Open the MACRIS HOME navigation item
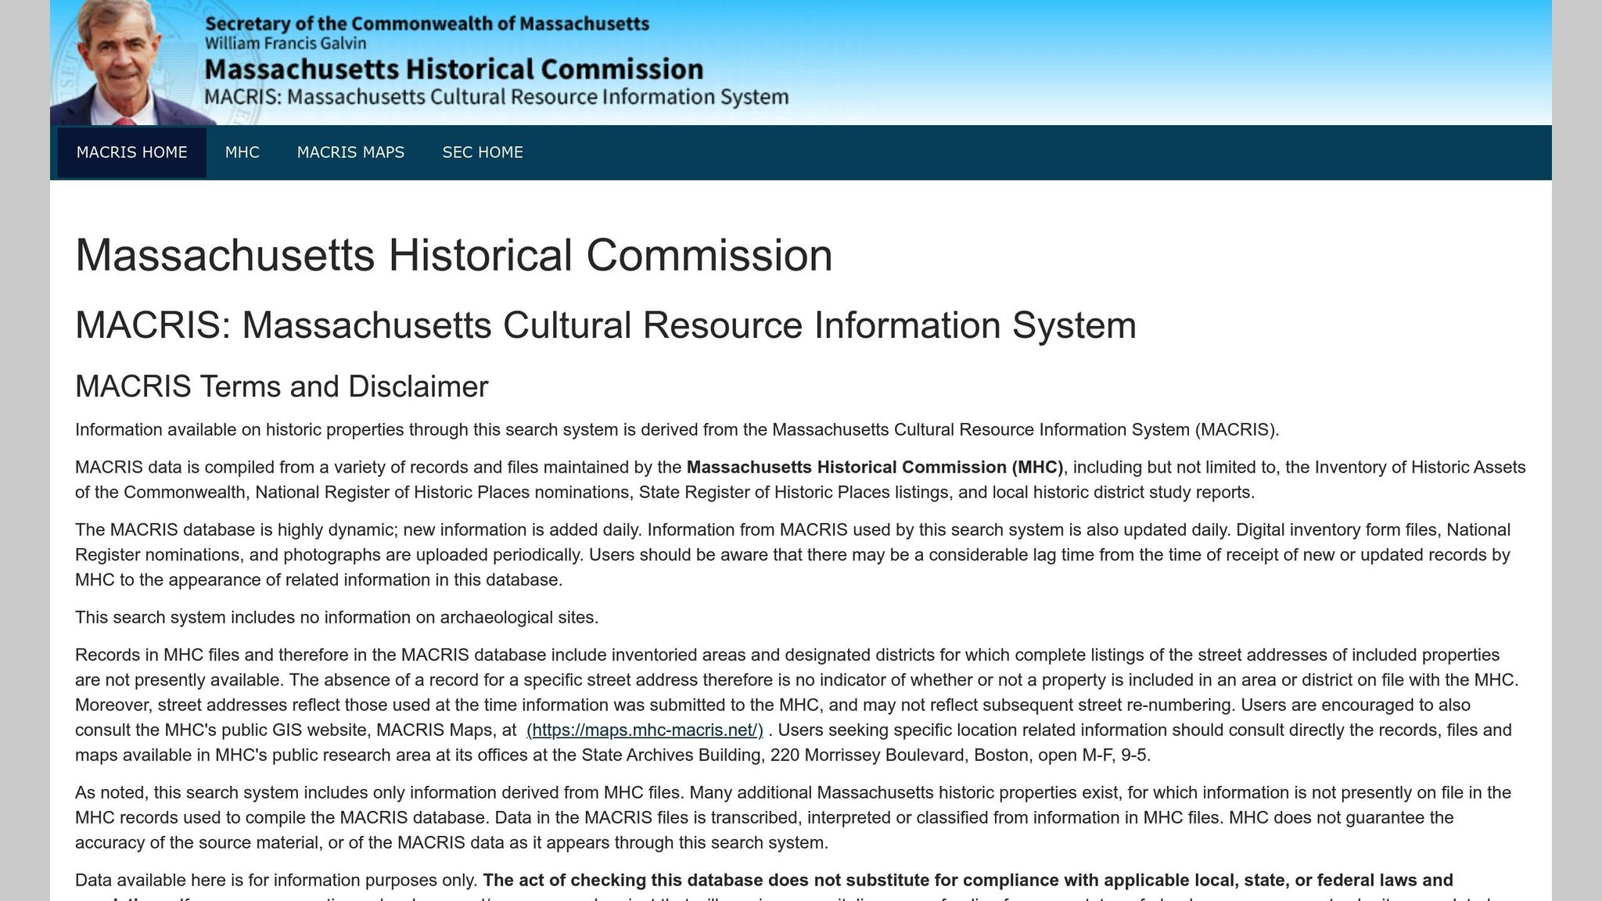Screen dimensions: 1602x901 pyautogui.click(x=131, y=153)
